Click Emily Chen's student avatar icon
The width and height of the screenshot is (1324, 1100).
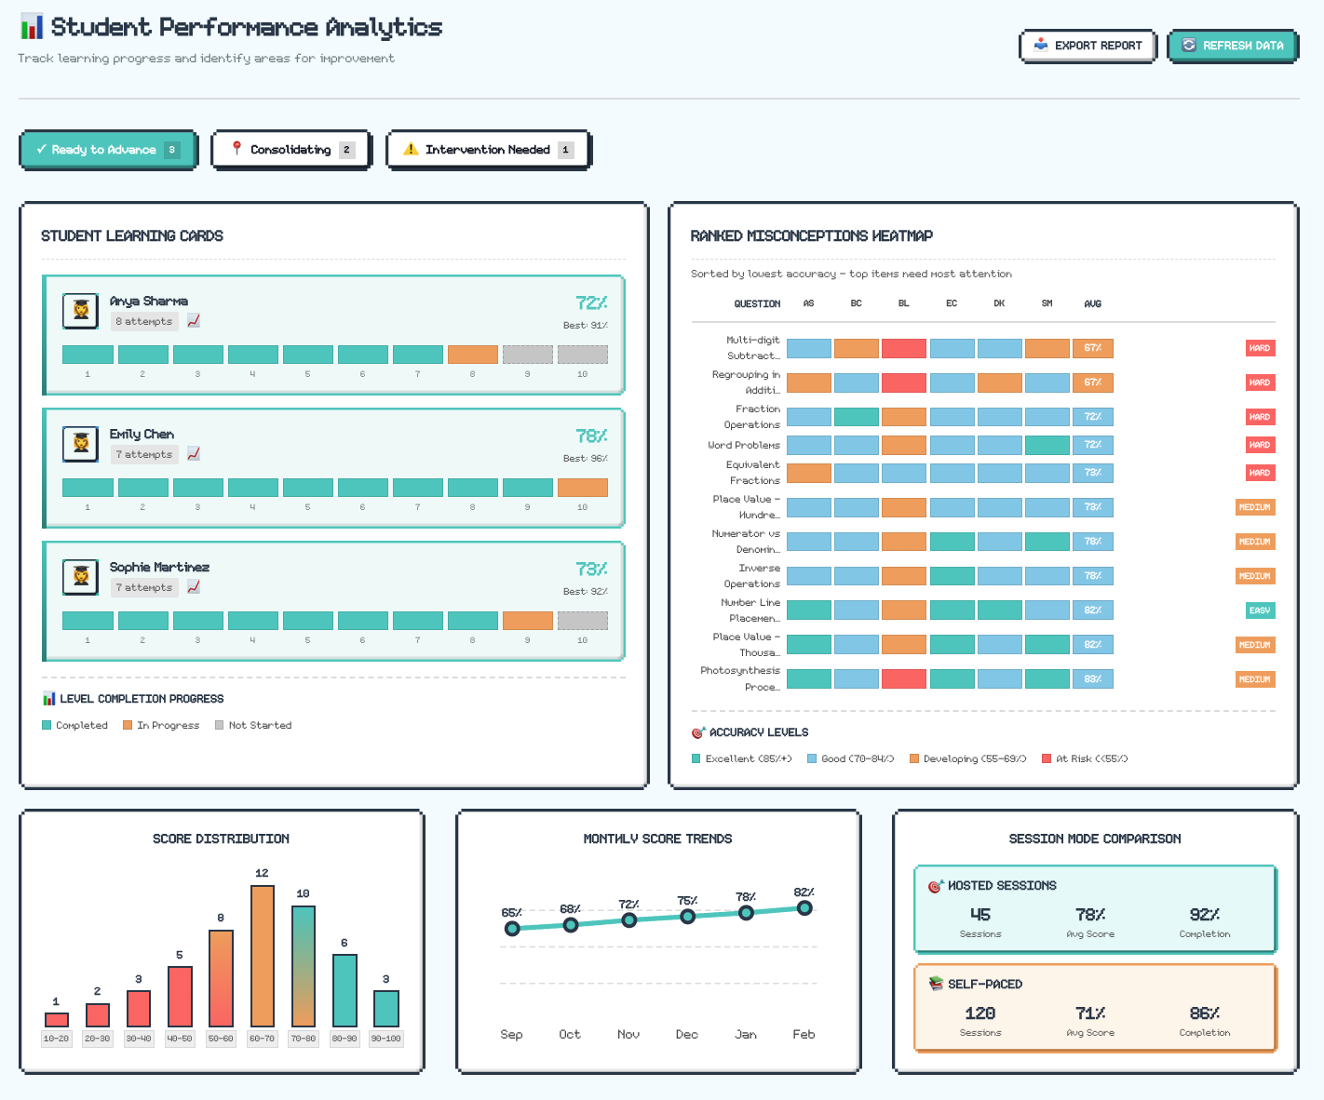[81, 444]
